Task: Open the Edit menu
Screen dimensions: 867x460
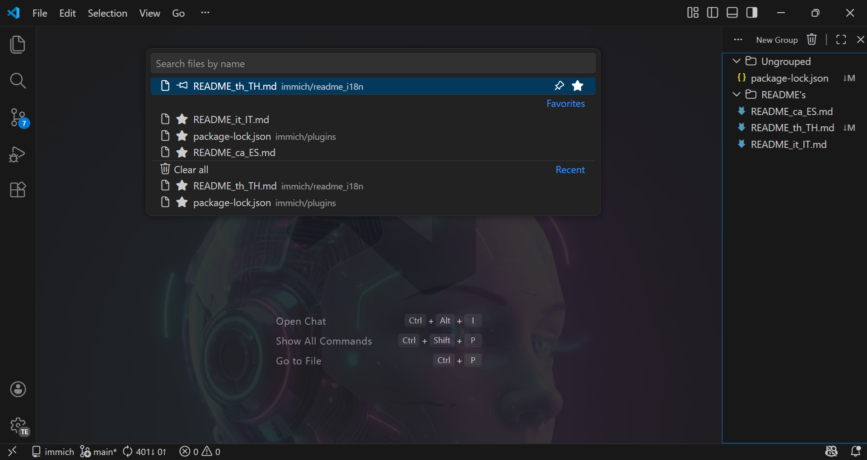Action: click(67, 13)
